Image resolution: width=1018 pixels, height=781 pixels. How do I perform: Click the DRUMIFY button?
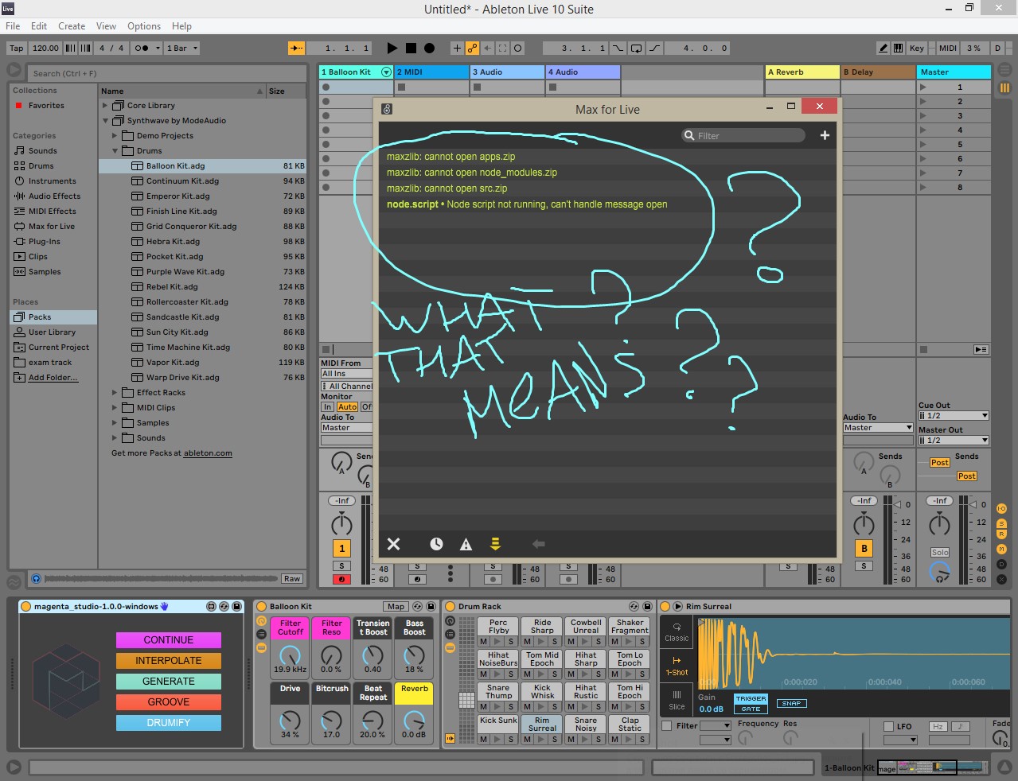169,723
